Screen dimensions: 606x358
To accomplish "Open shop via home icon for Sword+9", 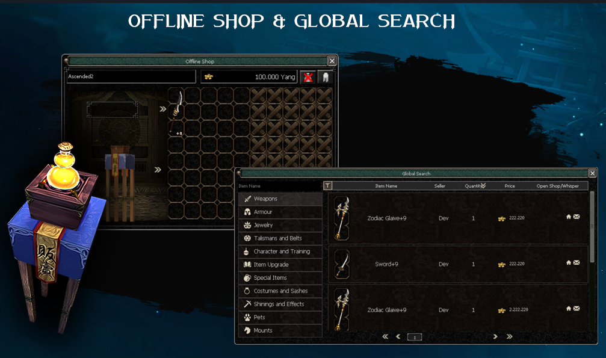I will point(569,262).
